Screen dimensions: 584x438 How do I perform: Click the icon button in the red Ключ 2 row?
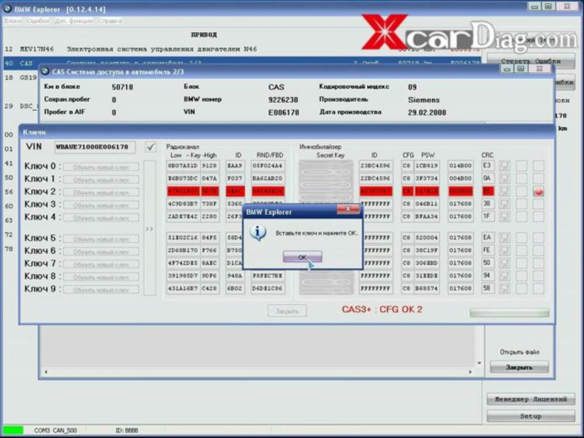click(x=504, y=192)
